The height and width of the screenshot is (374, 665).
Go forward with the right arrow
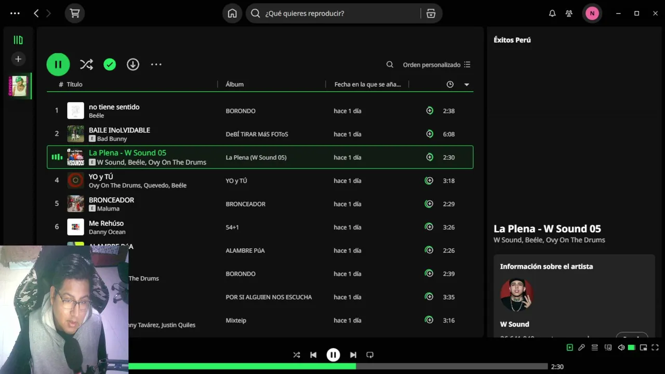49,14
